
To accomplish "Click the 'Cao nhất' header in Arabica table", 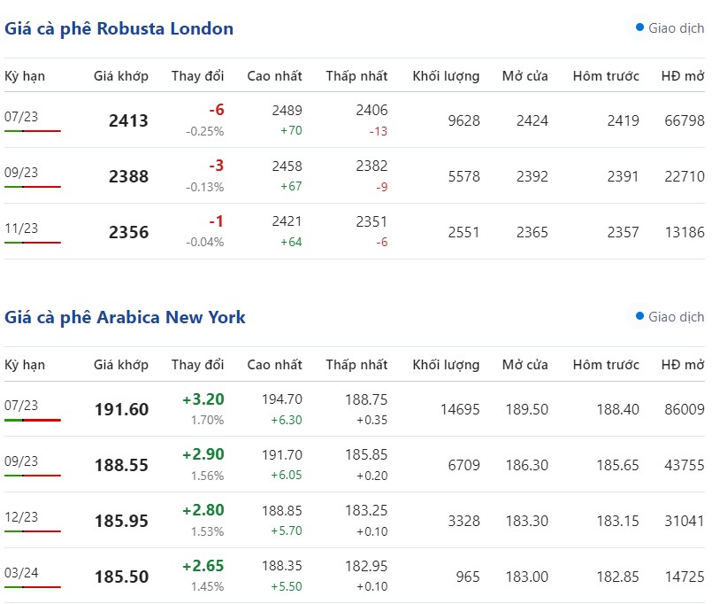I will tap(274, 365).
